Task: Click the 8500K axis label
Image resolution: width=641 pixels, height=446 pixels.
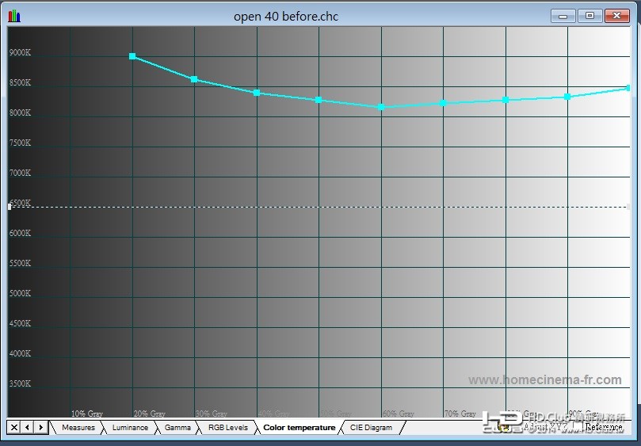Action: (x=20, y=82)
